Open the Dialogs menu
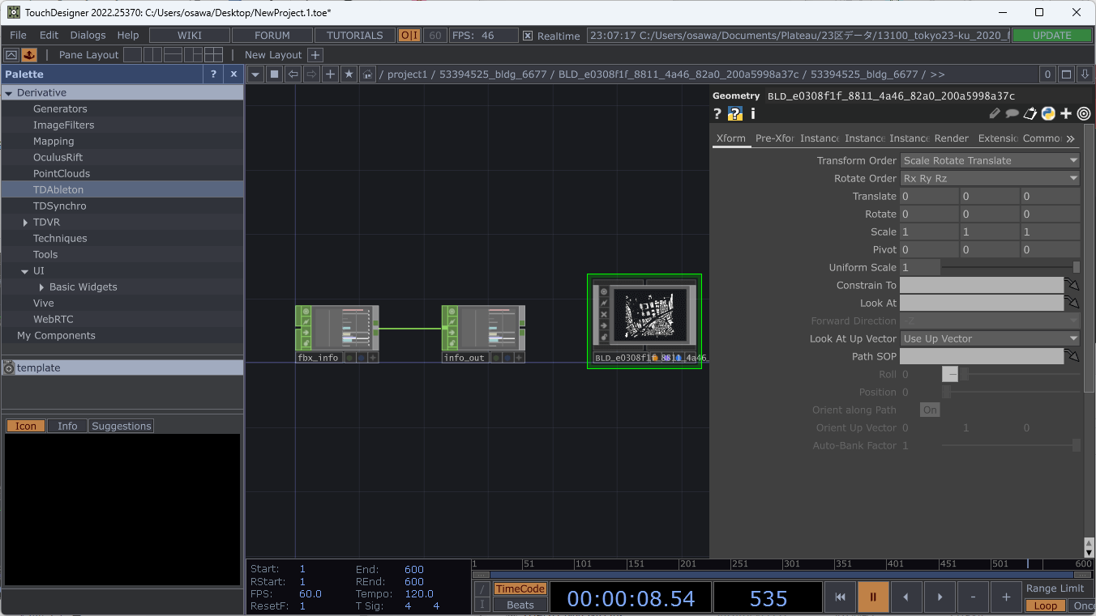This screenshot has height=616, width=1096. tap(88, 35)
